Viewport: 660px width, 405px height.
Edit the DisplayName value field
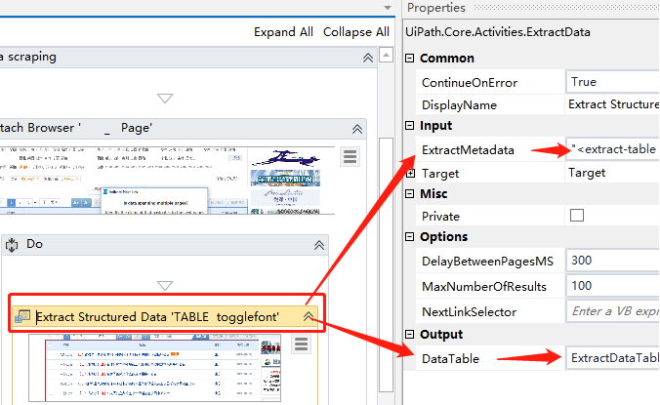coord(613,104)
